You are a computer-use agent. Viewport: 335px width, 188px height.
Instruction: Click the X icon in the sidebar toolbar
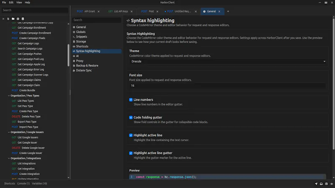tap(3, 19)
